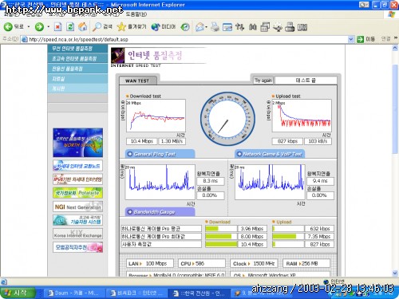Image resolution: width=399 pixels, height=299 pixels.
Task: Print the page with the printer icon
Action: [215, 27]
